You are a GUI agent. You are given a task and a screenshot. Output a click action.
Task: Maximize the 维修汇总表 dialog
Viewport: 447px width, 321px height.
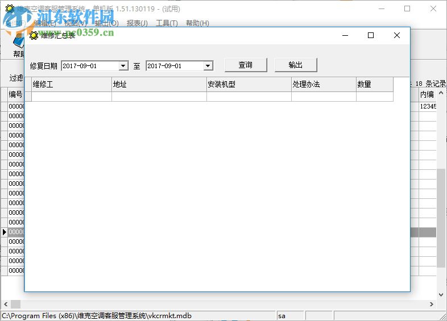[x=371, y=35]
